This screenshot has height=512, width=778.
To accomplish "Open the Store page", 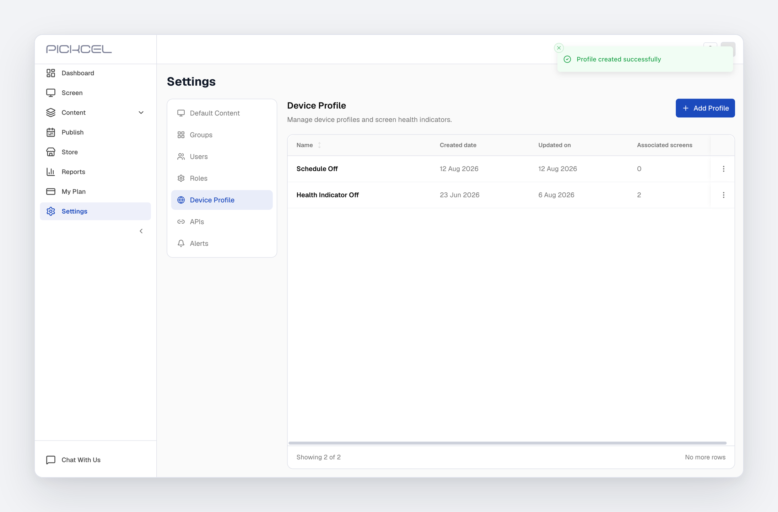I will click(x=95, y=152).
